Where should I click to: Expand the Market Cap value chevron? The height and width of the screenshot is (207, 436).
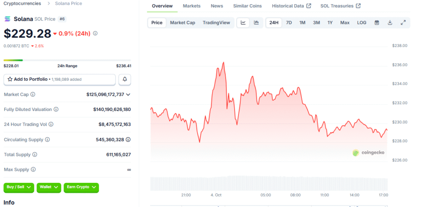[128, 94]
